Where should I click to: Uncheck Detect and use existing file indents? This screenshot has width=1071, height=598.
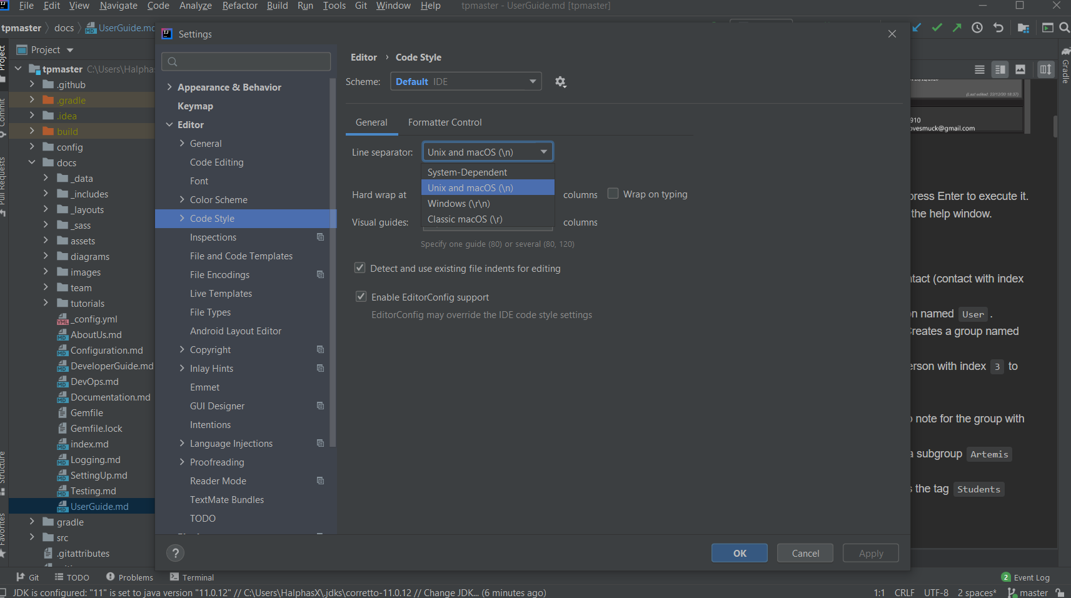coord(360,268)
